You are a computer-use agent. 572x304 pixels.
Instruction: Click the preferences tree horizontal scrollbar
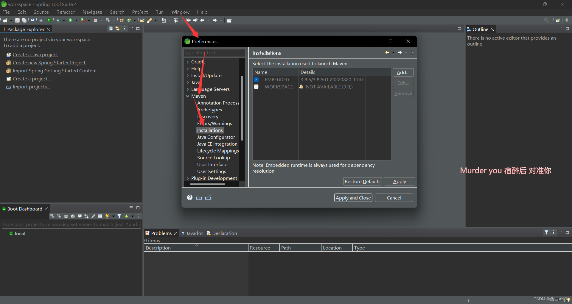(208, 184)
